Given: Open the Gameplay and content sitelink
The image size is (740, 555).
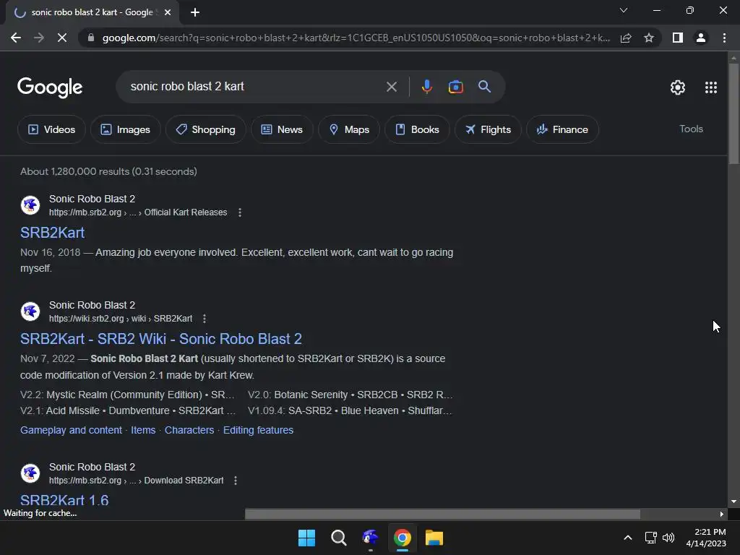Looking at the screenshot, I should [x=71, y=430].
